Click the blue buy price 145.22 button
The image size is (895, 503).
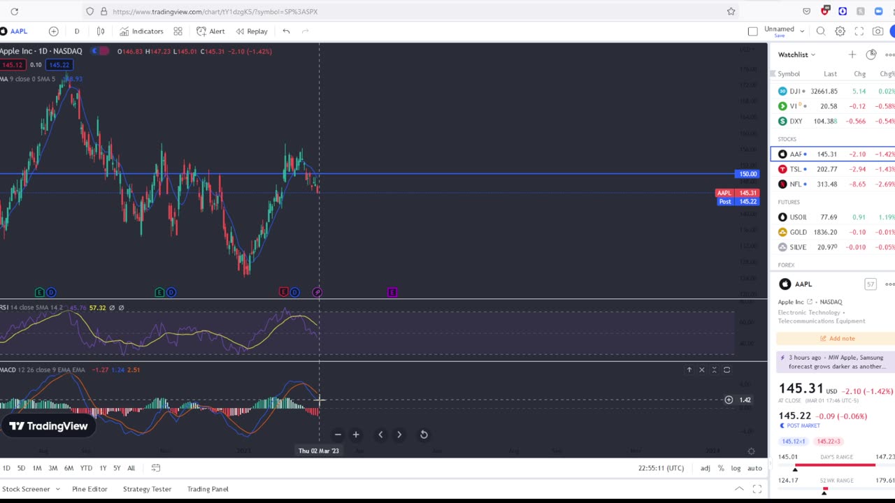click(59, 65)
